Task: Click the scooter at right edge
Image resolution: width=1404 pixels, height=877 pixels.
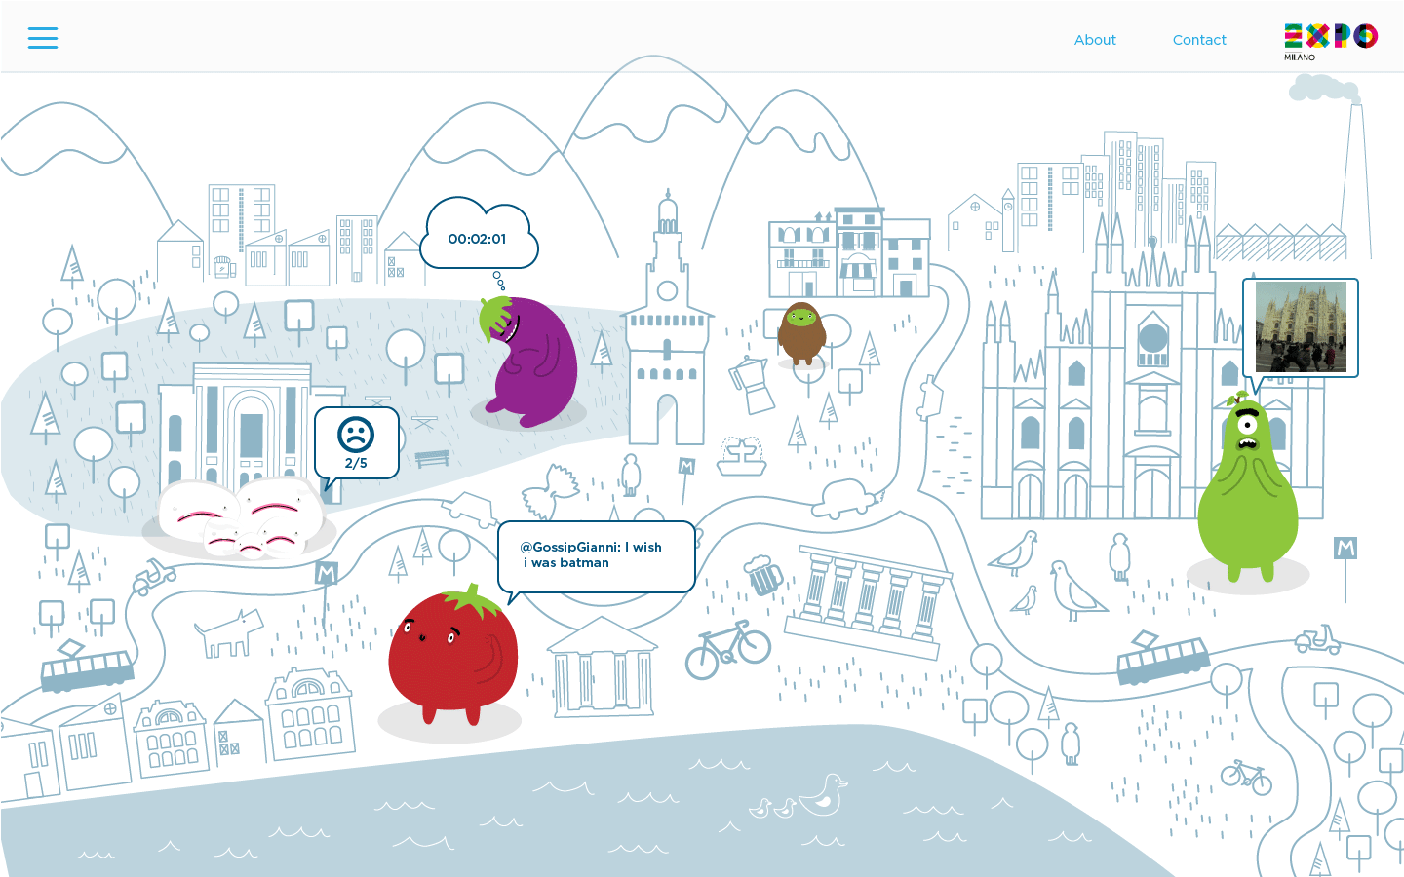Action: pos(1317,639)
